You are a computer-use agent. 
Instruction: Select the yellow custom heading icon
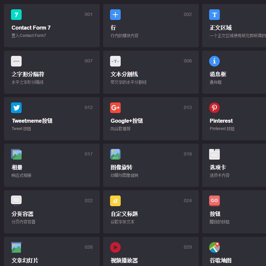click(115, 201)
